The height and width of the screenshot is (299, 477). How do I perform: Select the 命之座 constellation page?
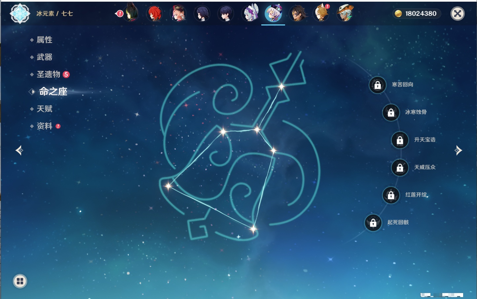click(53, 92)
